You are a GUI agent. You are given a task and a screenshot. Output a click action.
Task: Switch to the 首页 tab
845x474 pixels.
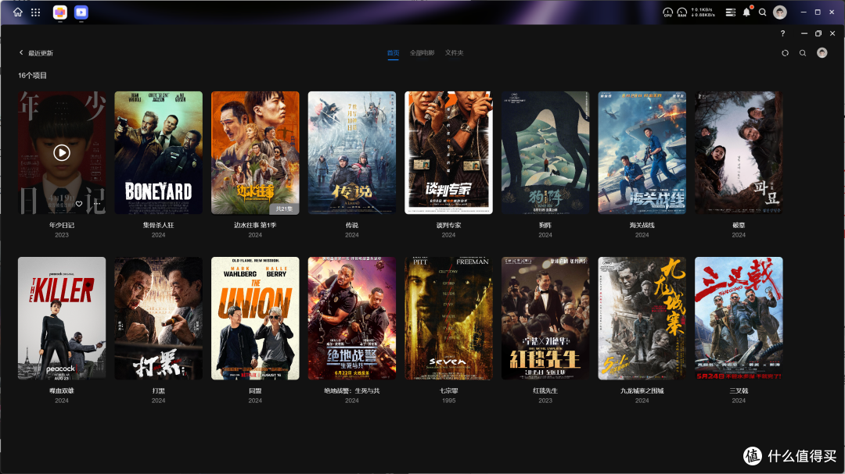click(x=393, y=53)
